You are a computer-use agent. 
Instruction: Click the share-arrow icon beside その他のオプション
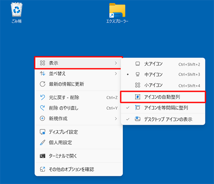42,169
